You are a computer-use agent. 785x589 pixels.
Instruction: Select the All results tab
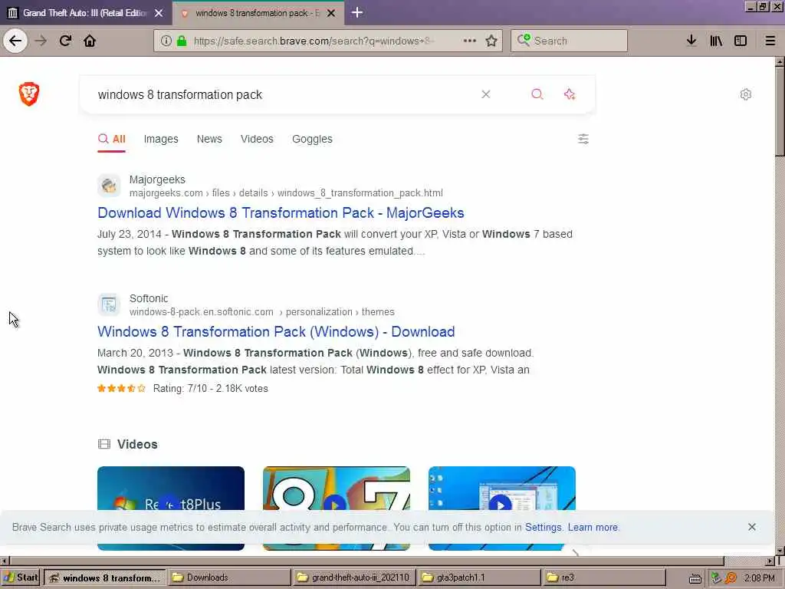click(x=111, y=140)
